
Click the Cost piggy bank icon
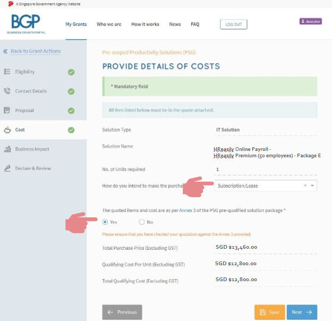tap(7, 130)
